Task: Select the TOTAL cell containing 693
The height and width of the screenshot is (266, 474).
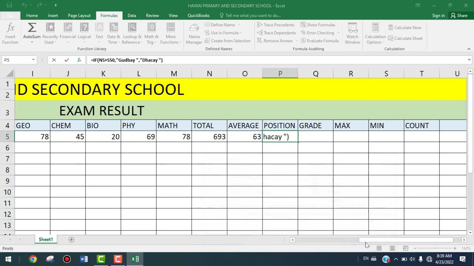Action: [x=210, y=137]
